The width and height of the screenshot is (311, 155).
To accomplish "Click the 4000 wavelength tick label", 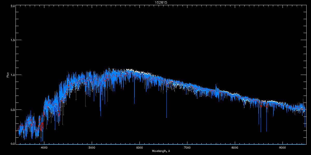I will 44,148.
